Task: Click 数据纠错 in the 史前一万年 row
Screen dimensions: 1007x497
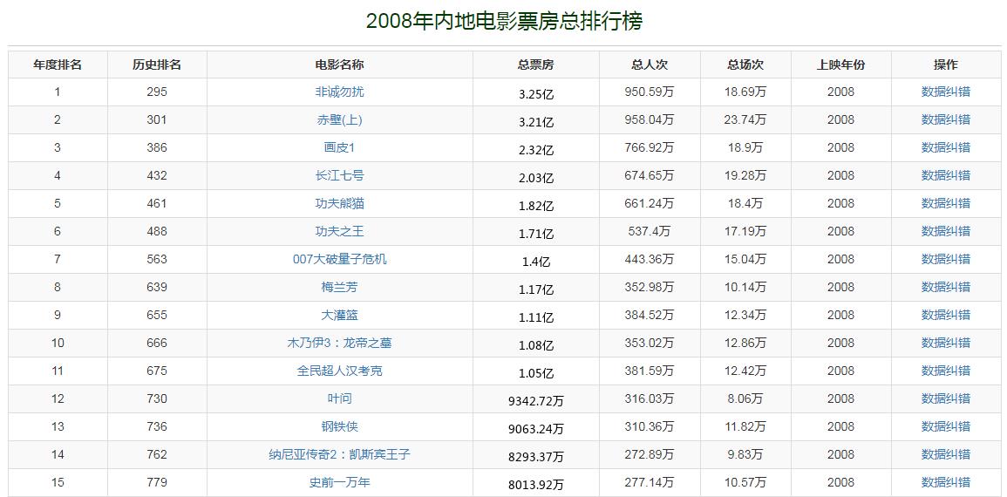Action: pos(945,482)
